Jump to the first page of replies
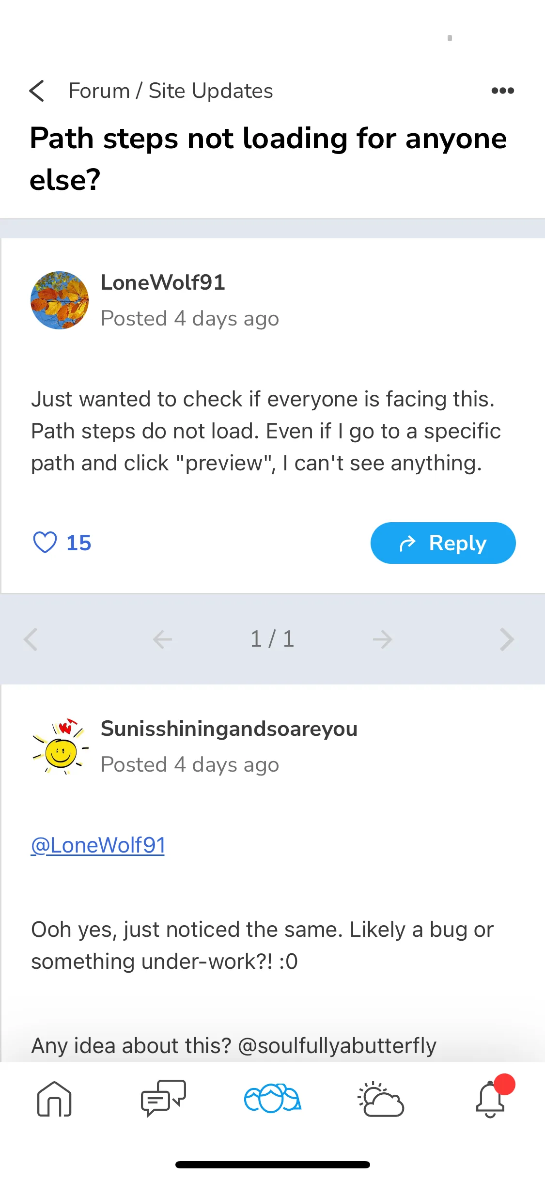Screen dimensions: 545x1180 click(x=31, y=639)
